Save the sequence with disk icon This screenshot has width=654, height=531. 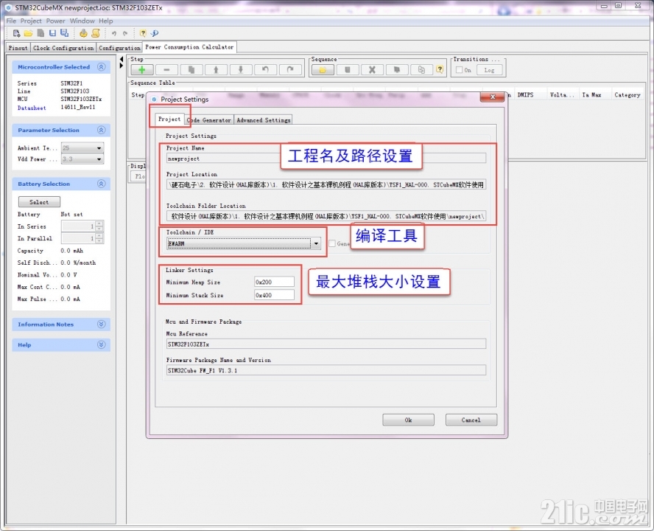[348, 70]
